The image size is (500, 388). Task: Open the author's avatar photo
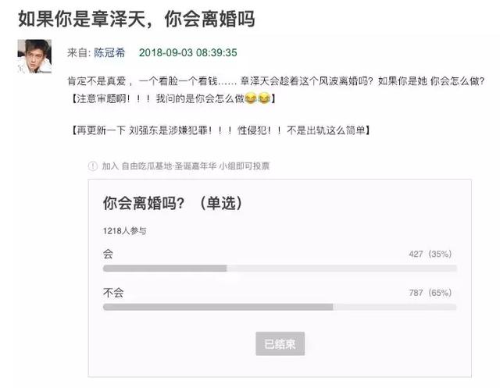(x=34, y=56)
